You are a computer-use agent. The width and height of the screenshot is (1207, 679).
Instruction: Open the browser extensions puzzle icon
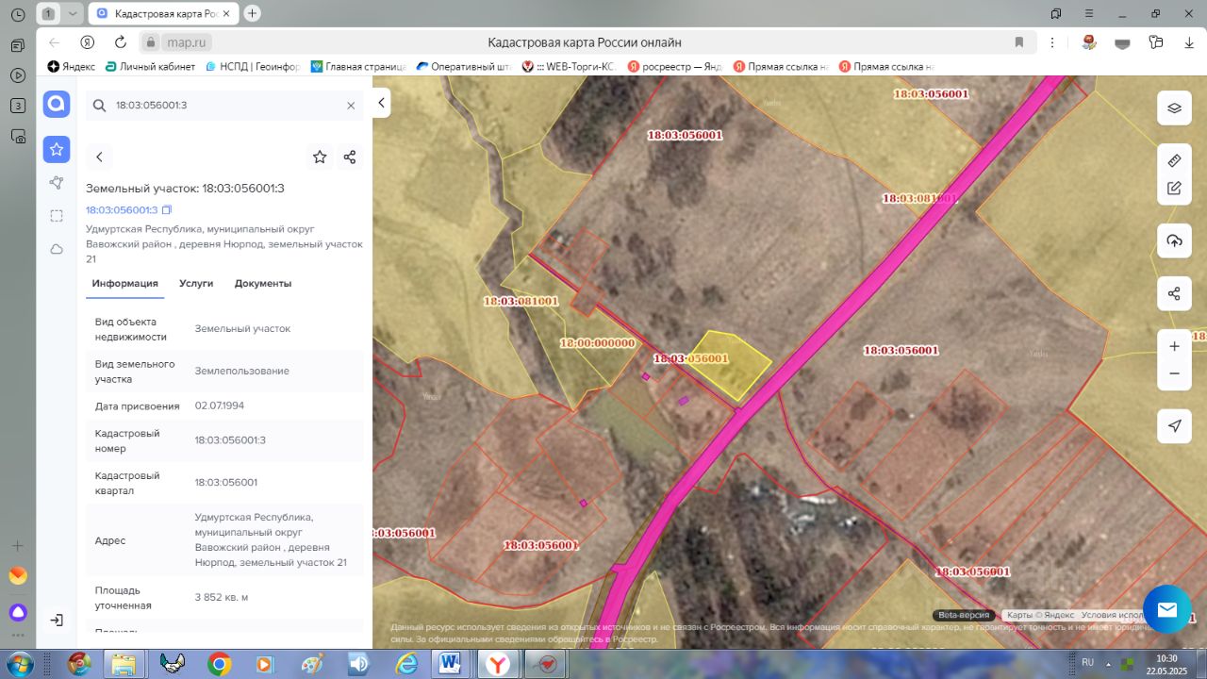[1156, 42]
